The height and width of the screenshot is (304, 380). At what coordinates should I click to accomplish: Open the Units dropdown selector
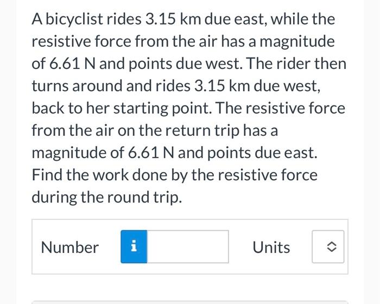(x=328, y=246)
